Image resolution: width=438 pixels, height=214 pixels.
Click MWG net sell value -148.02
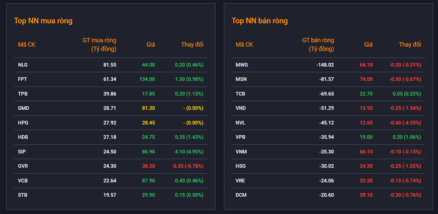(x=325, y=65)
